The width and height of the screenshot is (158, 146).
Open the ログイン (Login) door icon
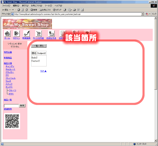point(16,34)
